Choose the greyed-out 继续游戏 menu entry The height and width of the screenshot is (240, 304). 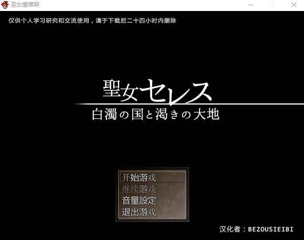[152, 189]
